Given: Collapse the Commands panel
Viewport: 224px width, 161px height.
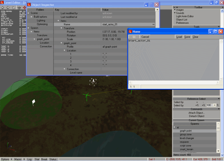Looking at the screenshot, I should pyautogui.click(x=219, y=109).
